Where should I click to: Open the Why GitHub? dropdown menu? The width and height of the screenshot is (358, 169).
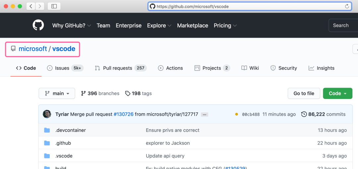pos(72,25)
